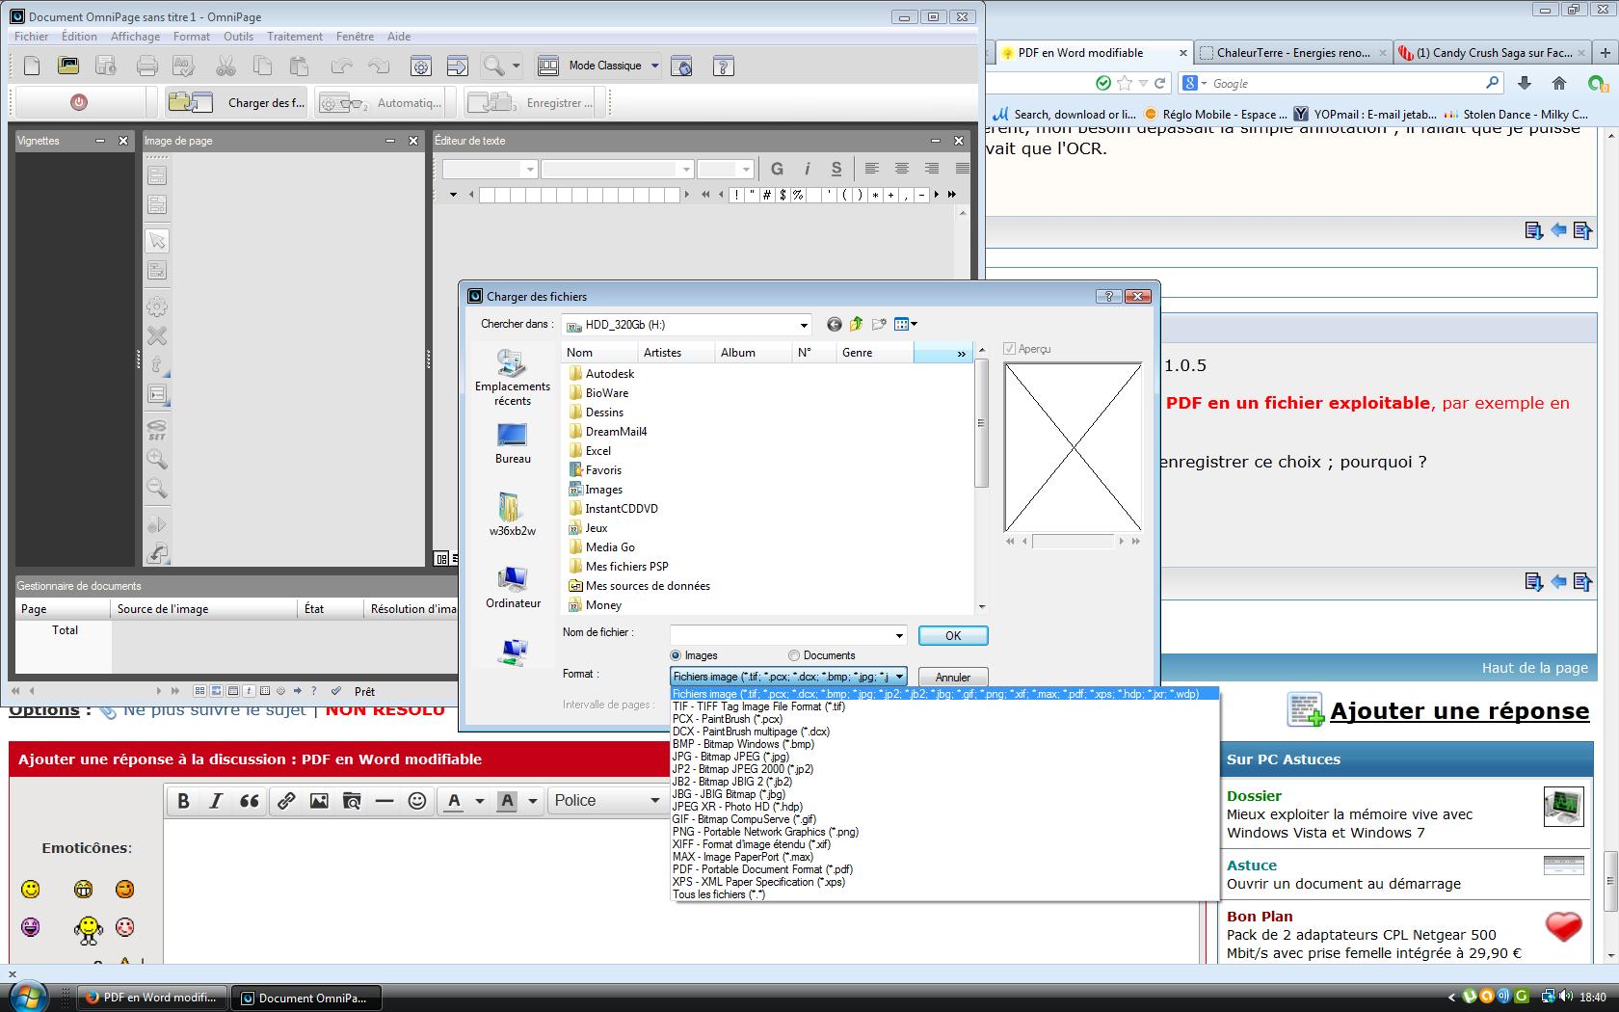Screen dimensions: 1619x1012
Task: Click the Italic I icon in forum editor
Action: point(216,801)
